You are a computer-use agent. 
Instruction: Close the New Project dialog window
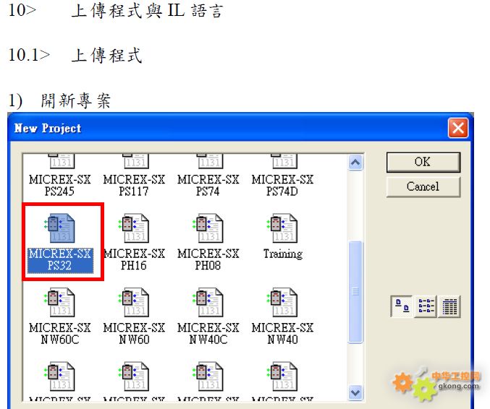458,128
